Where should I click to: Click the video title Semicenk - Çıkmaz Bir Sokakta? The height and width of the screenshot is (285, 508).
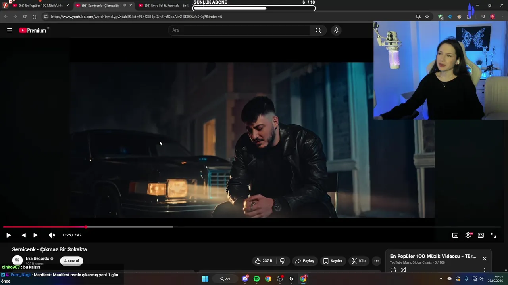click(x=49, y=249)
